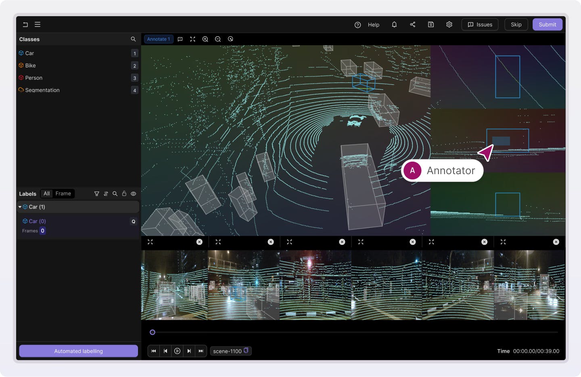Click the zoom out magnifier icon
This screenshot has height=377, width=581.
coord(218,39)
